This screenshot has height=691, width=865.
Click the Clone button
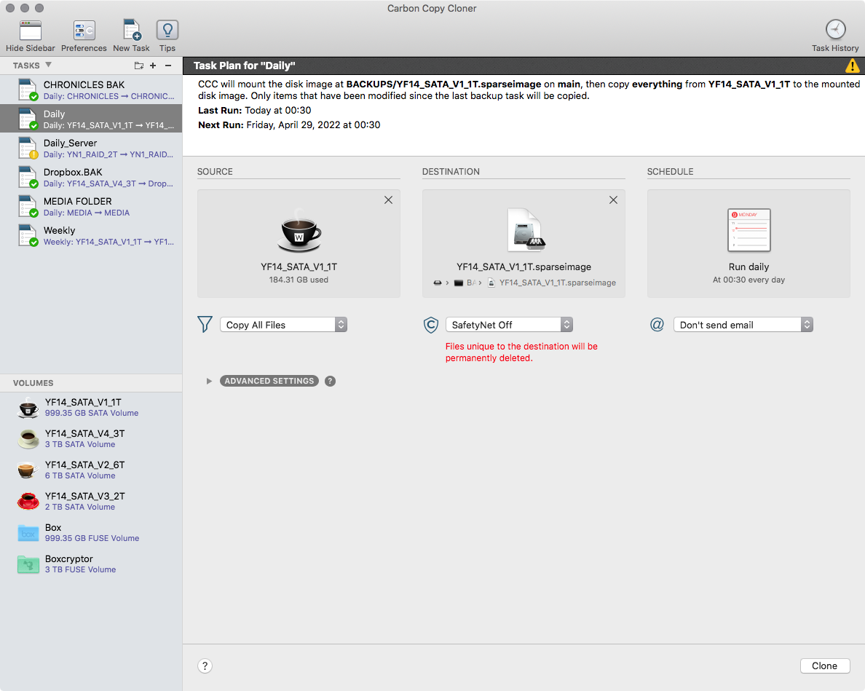(x=825, y=666)
